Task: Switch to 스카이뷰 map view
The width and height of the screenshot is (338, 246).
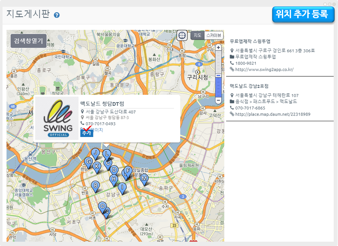Action: pos(214,35)
